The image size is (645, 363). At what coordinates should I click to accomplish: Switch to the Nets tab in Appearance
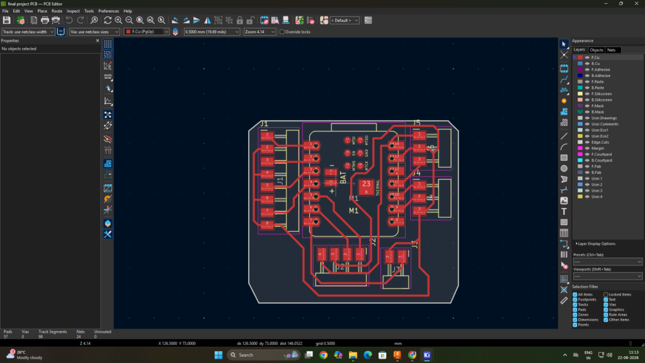click(x=611, y=50)
